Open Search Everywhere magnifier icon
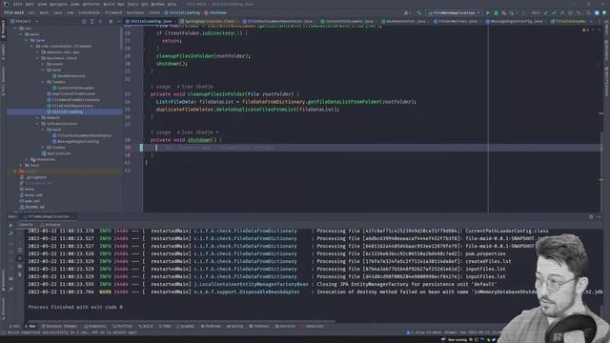Screen dimensions: 610x343 589,12
